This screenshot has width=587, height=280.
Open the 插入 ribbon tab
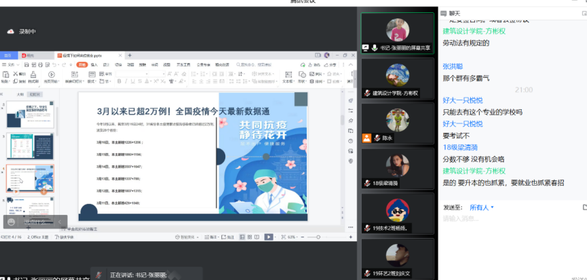(94, 64)
